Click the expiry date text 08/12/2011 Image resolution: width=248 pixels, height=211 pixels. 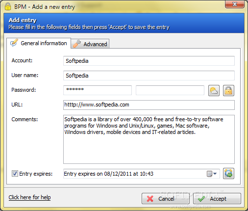118,174
